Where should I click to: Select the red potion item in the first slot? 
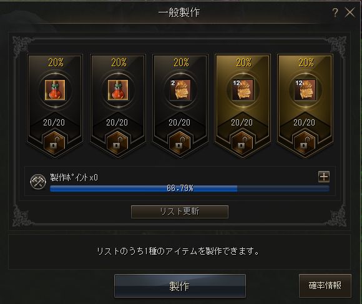pyautogui.click(x=55, y=90)
